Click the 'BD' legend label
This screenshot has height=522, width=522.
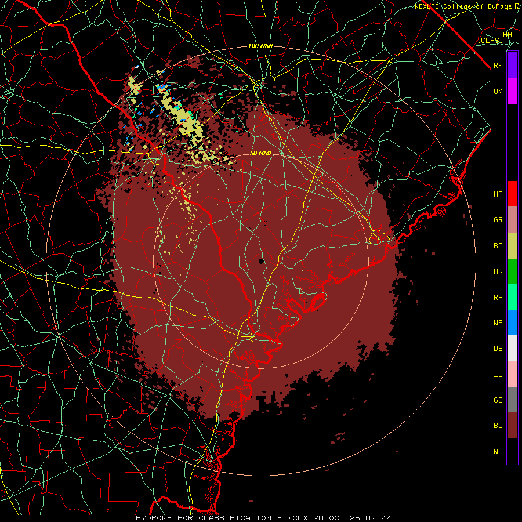498,246
